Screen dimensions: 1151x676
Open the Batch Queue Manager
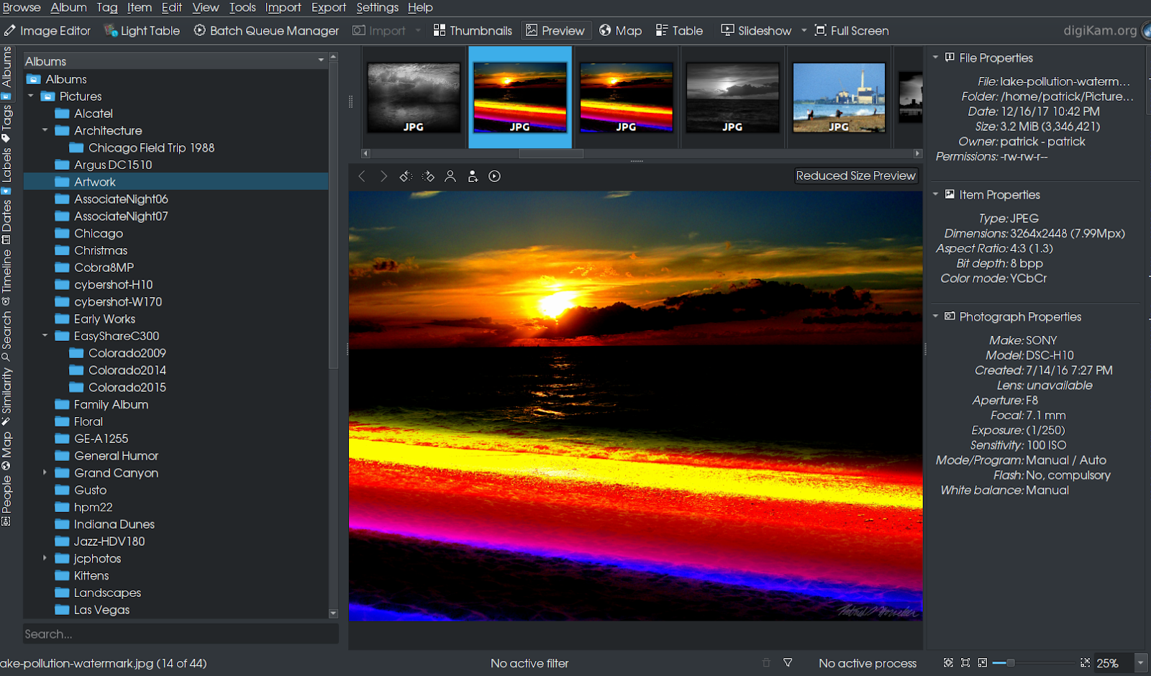(x=266, y=30)
